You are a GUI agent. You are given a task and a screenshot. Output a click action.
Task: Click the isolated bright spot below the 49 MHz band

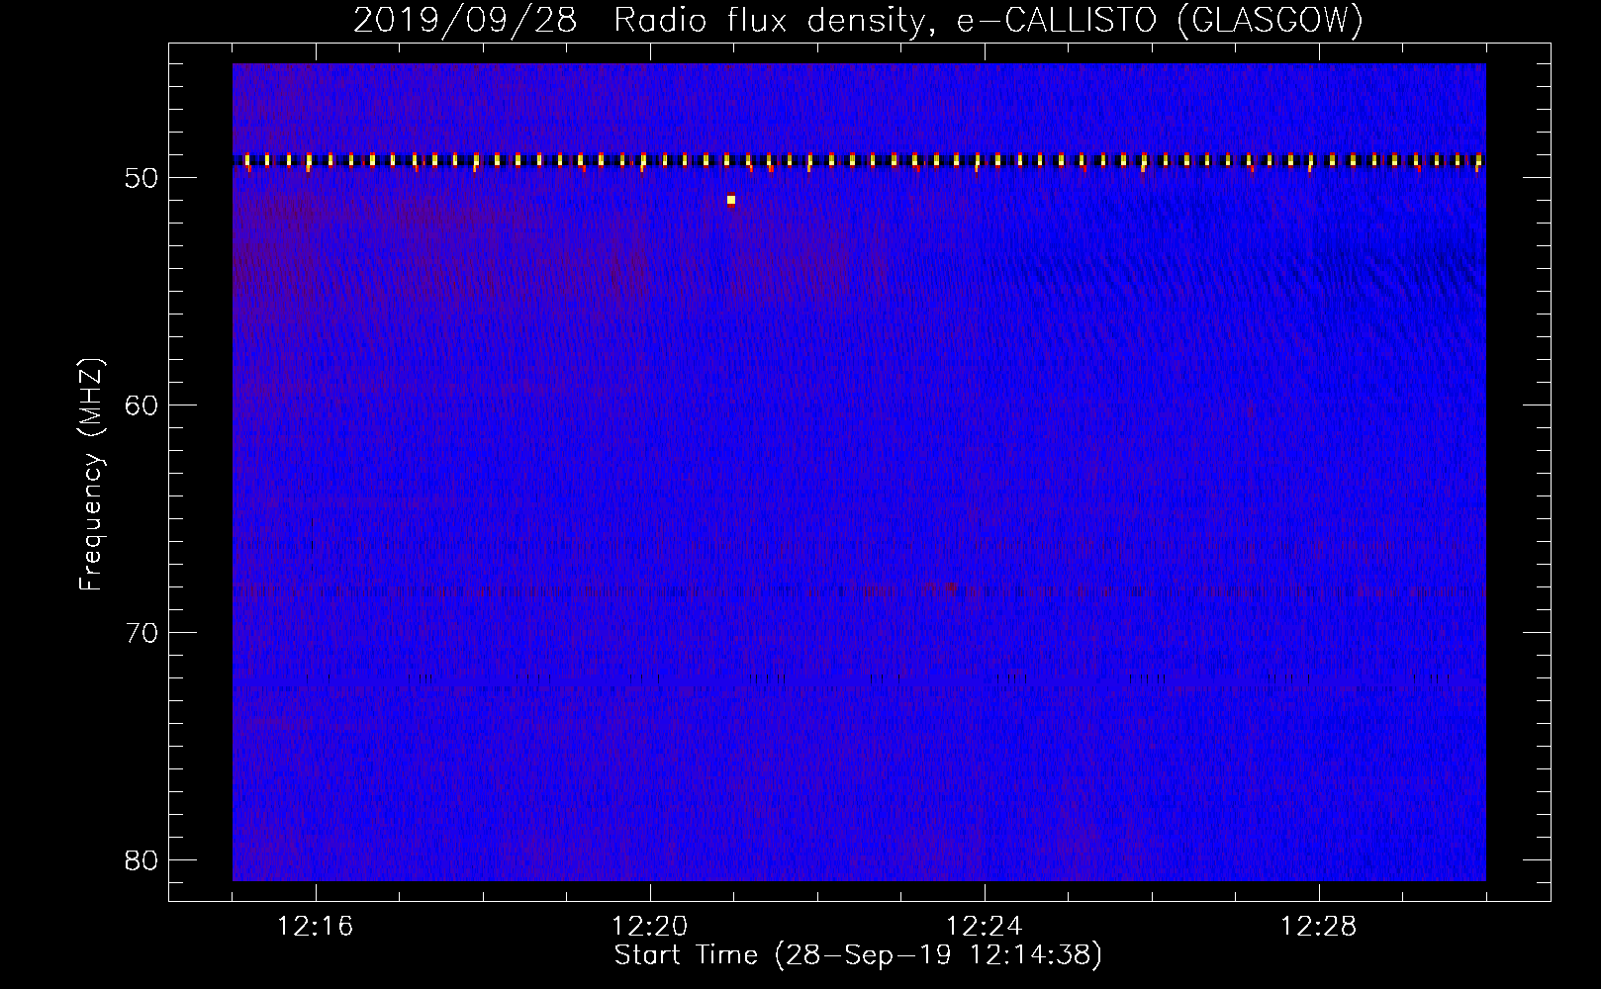[731, 200]
